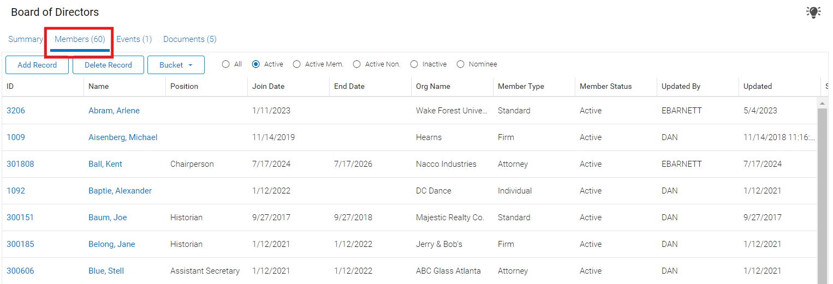Open member ID 3206 link
Screen dimensions: 833x284
[16, 111]
